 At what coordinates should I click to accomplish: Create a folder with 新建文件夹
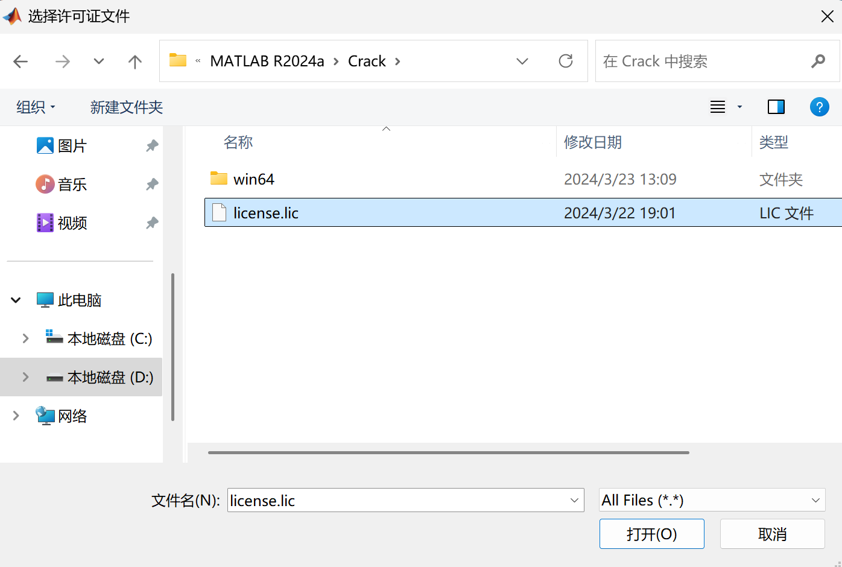coord(126,107)
